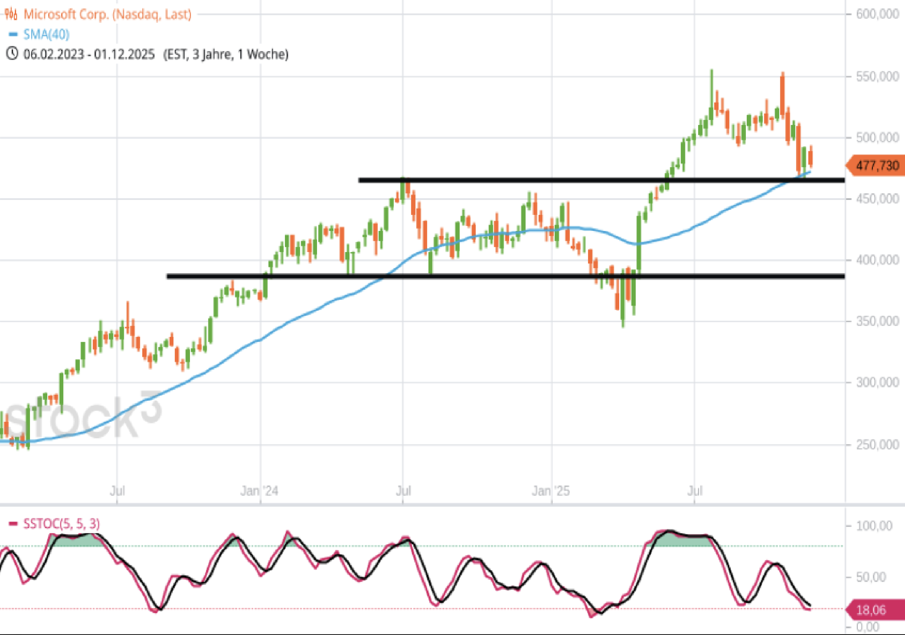Click the candlestick icon beside Microsoft Corp.
The width and height of the screenshot is (905, 635).
coord(11,14)
